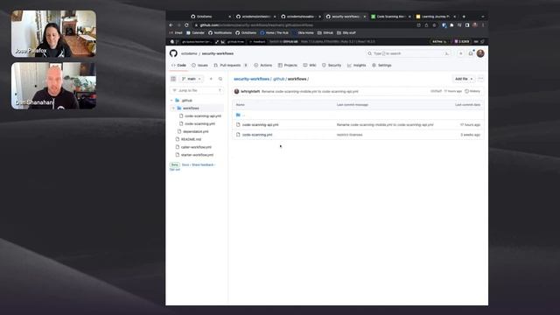
Task: Open the commit History link
Action: coord(472,91)
